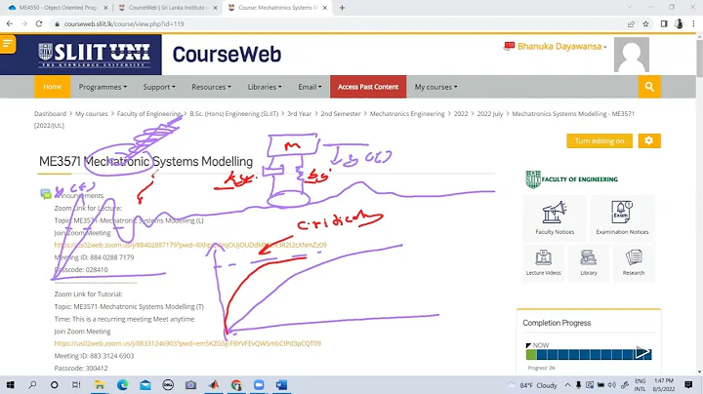
Task: Click the completion progress bar
Action: (x=588, y=355)
